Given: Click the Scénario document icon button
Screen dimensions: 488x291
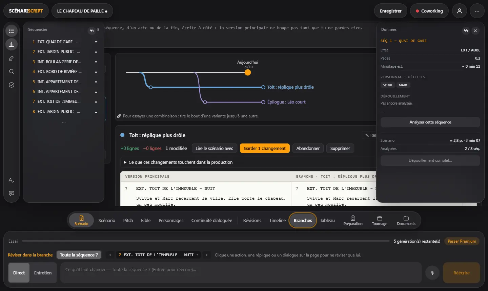Looking at the screenshot, I should pyautogui.click(x=81, y=220).
